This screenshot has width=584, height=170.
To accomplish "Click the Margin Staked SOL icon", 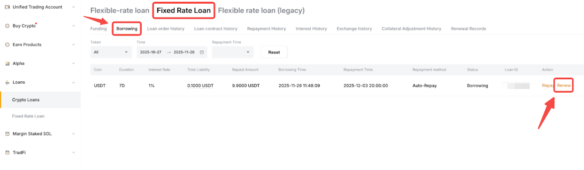I will click(7, 134).
